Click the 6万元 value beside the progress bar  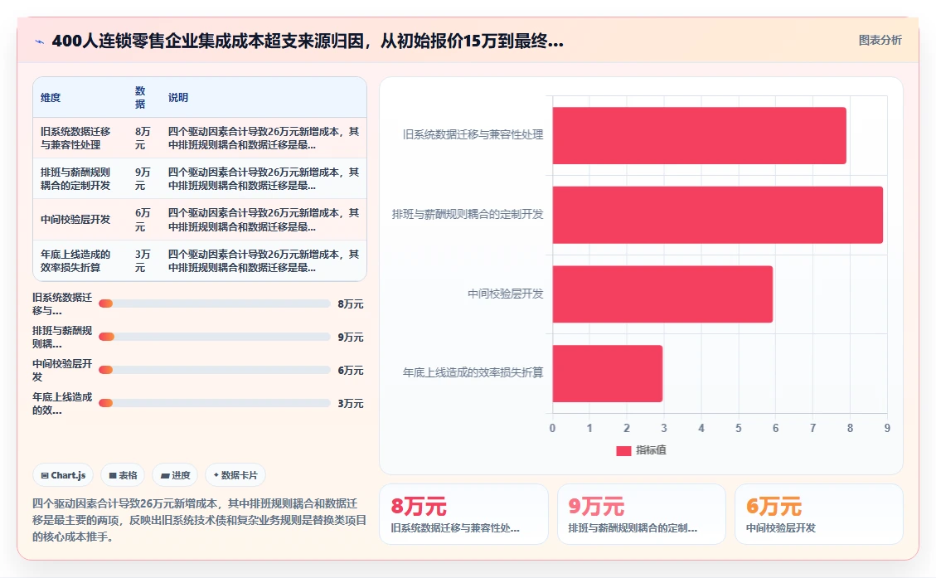[351, 370]
